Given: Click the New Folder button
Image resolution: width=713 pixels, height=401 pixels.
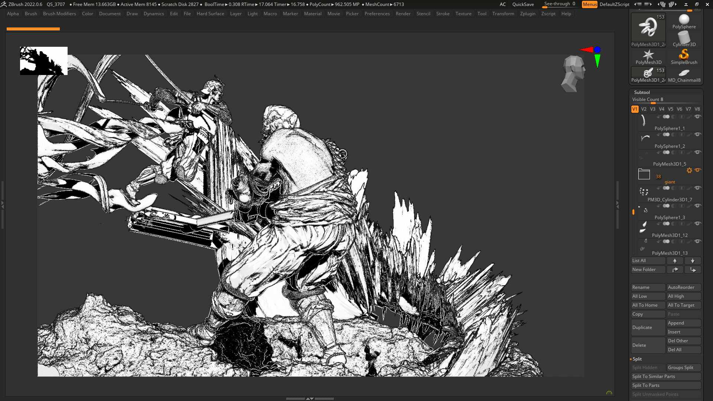Looking at the screenshot, I should pyautogui.click(x=648, y=270).
